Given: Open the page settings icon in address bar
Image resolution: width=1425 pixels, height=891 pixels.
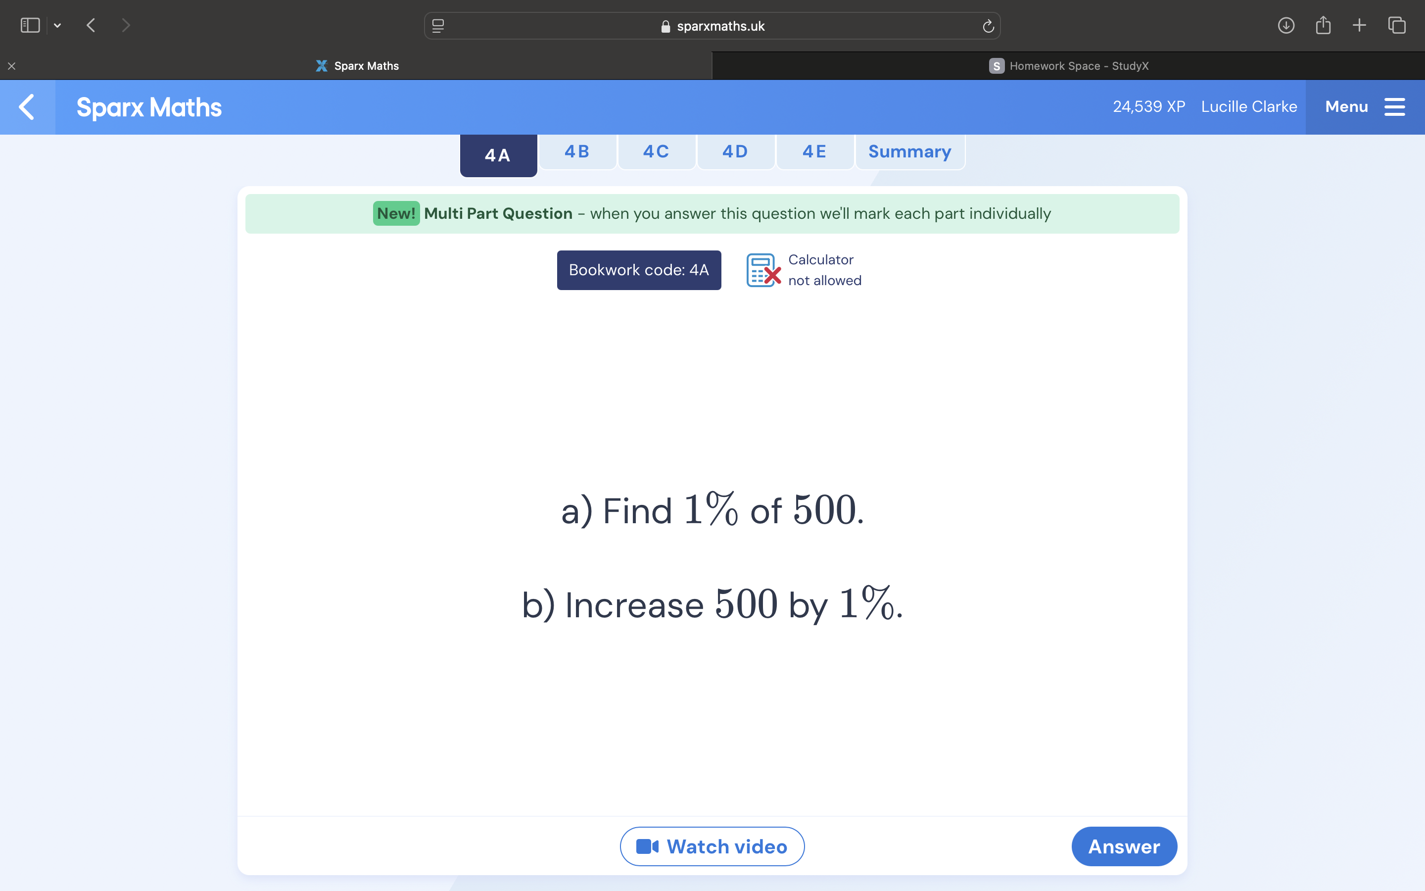Looking at the screenshot, I should [x=438, y=26].
